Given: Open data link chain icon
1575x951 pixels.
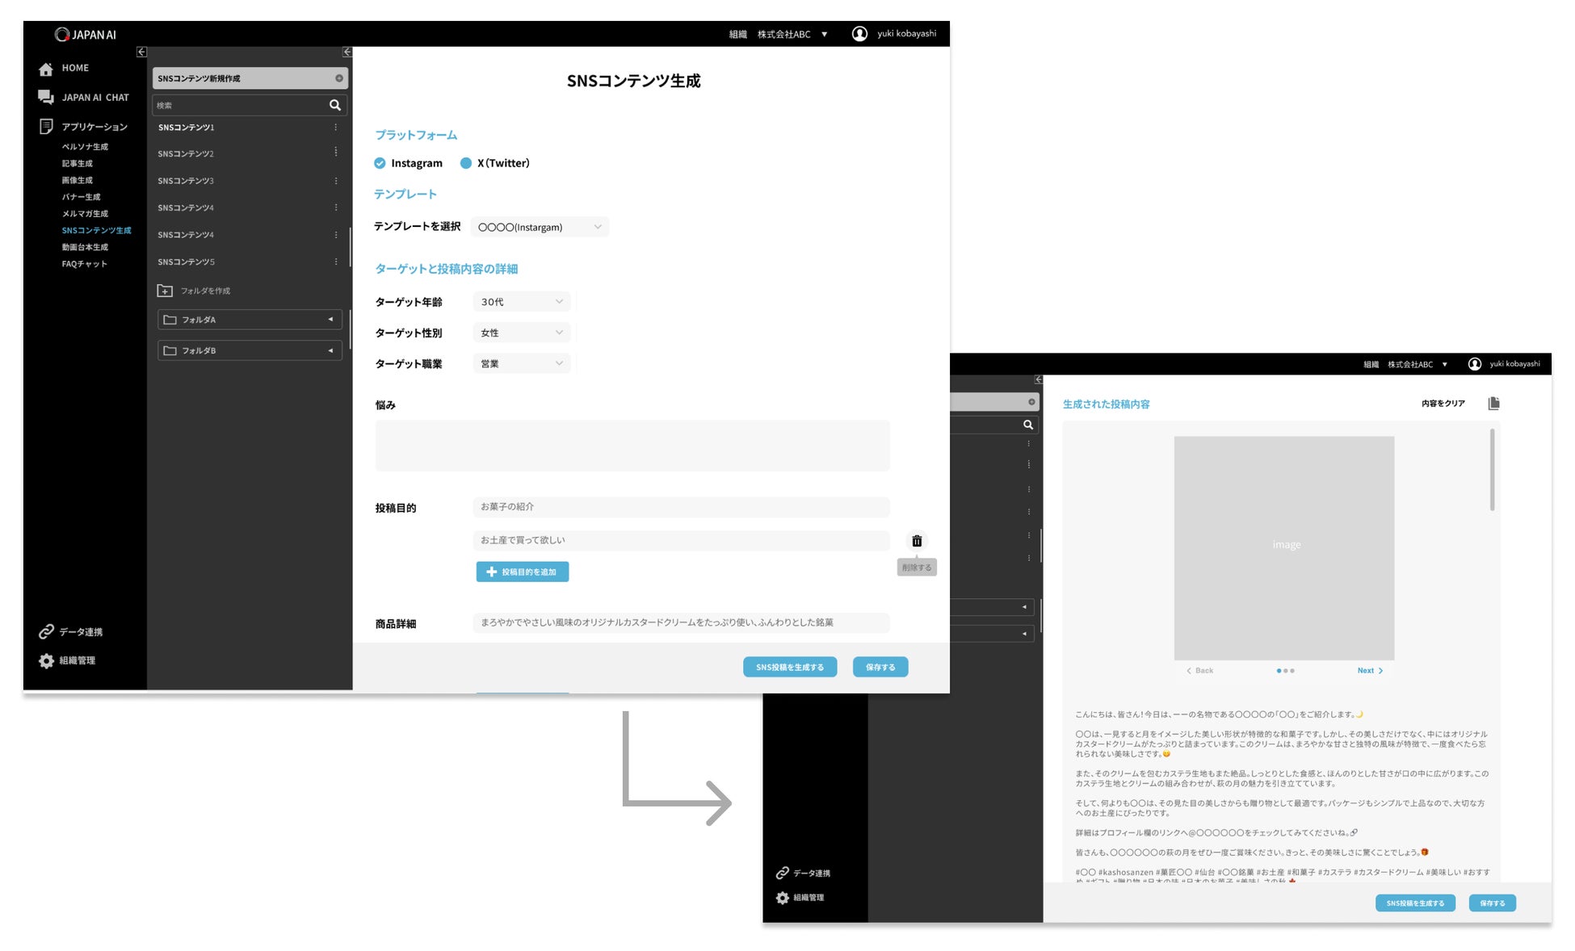Looking at the screenshot, I should (46, 631).
